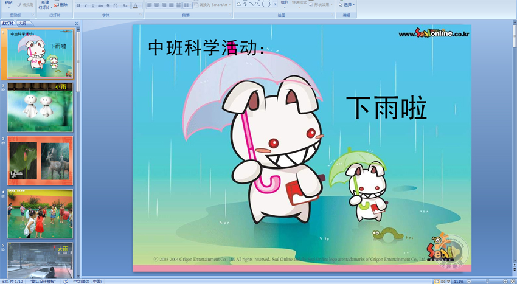The height and width of the screenshot is (284, 517).
Task: Click "默认设计模板" theme name in status bar
Action: (43, 282)
